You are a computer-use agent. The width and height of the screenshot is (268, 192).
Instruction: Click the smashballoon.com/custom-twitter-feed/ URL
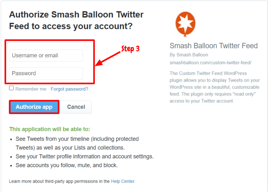tap(210, 63)
